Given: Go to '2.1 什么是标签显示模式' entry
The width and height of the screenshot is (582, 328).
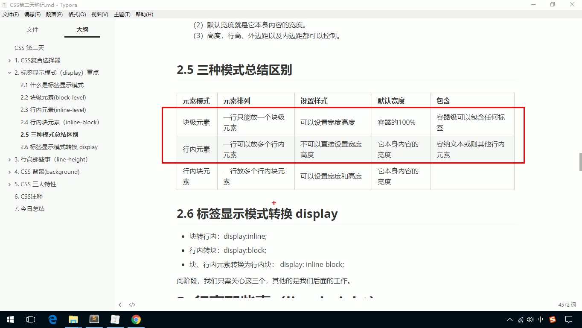Looking at the screenshot, I should (x=52, y=85).
